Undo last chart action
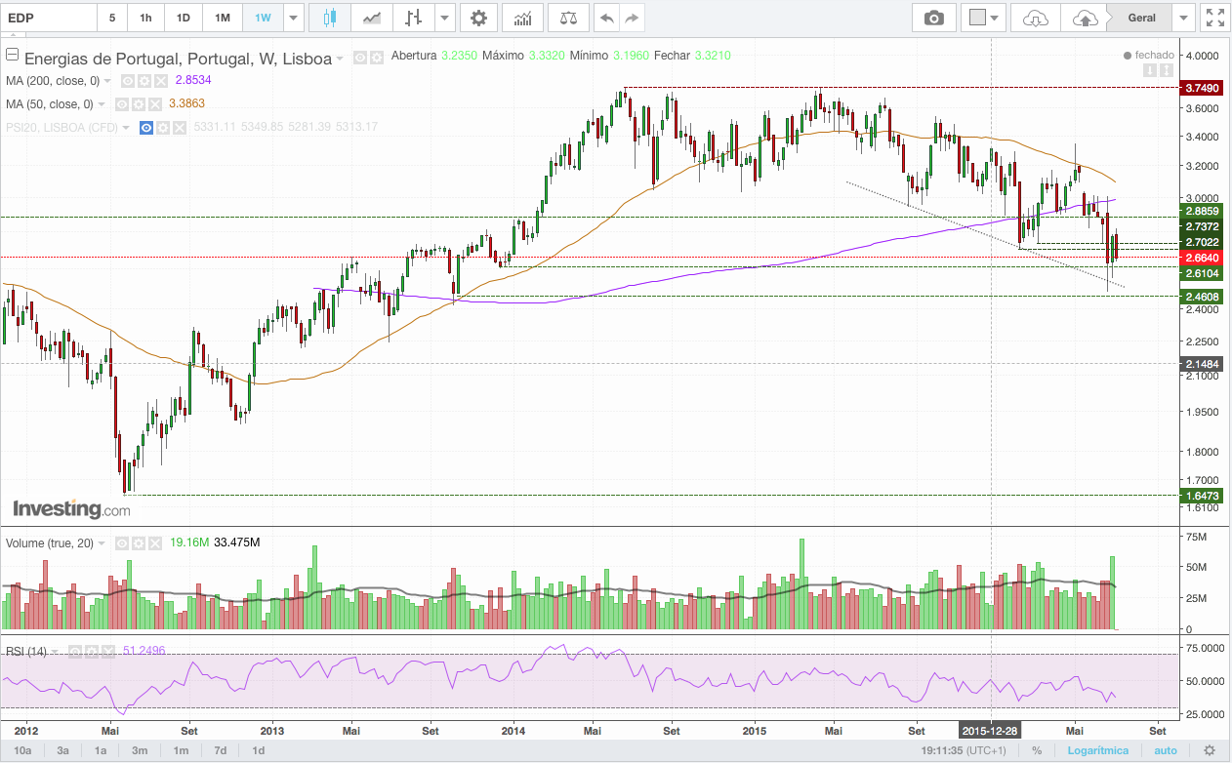The height and width of the screenshot is (763, 1232). tap(606, 18)
